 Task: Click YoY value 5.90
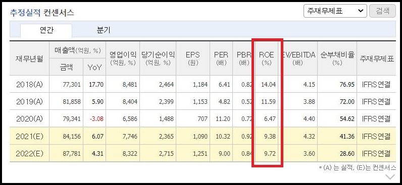click(x=97, y=102)
